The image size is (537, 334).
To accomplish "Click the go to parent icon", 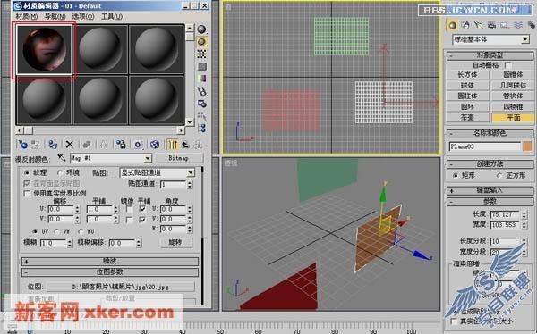I will point(185,145).
